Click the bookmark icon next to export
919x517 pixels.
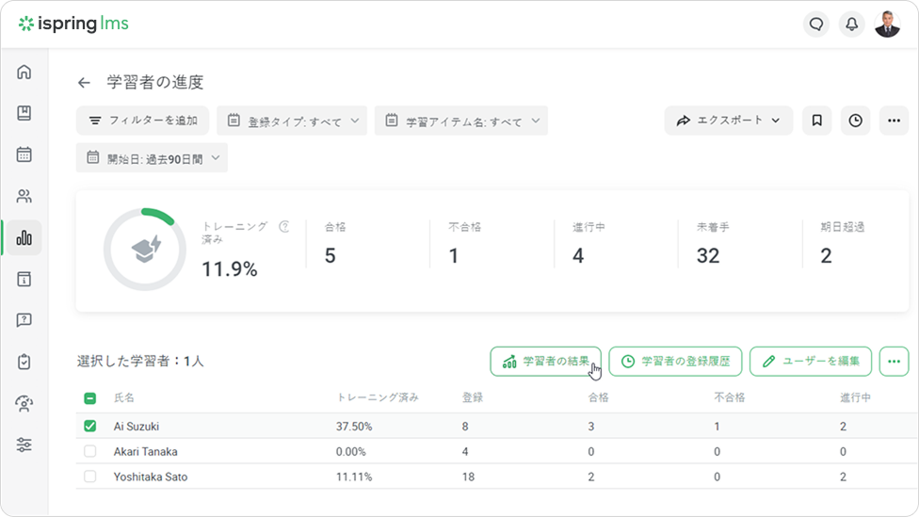(x=816, y=121)
